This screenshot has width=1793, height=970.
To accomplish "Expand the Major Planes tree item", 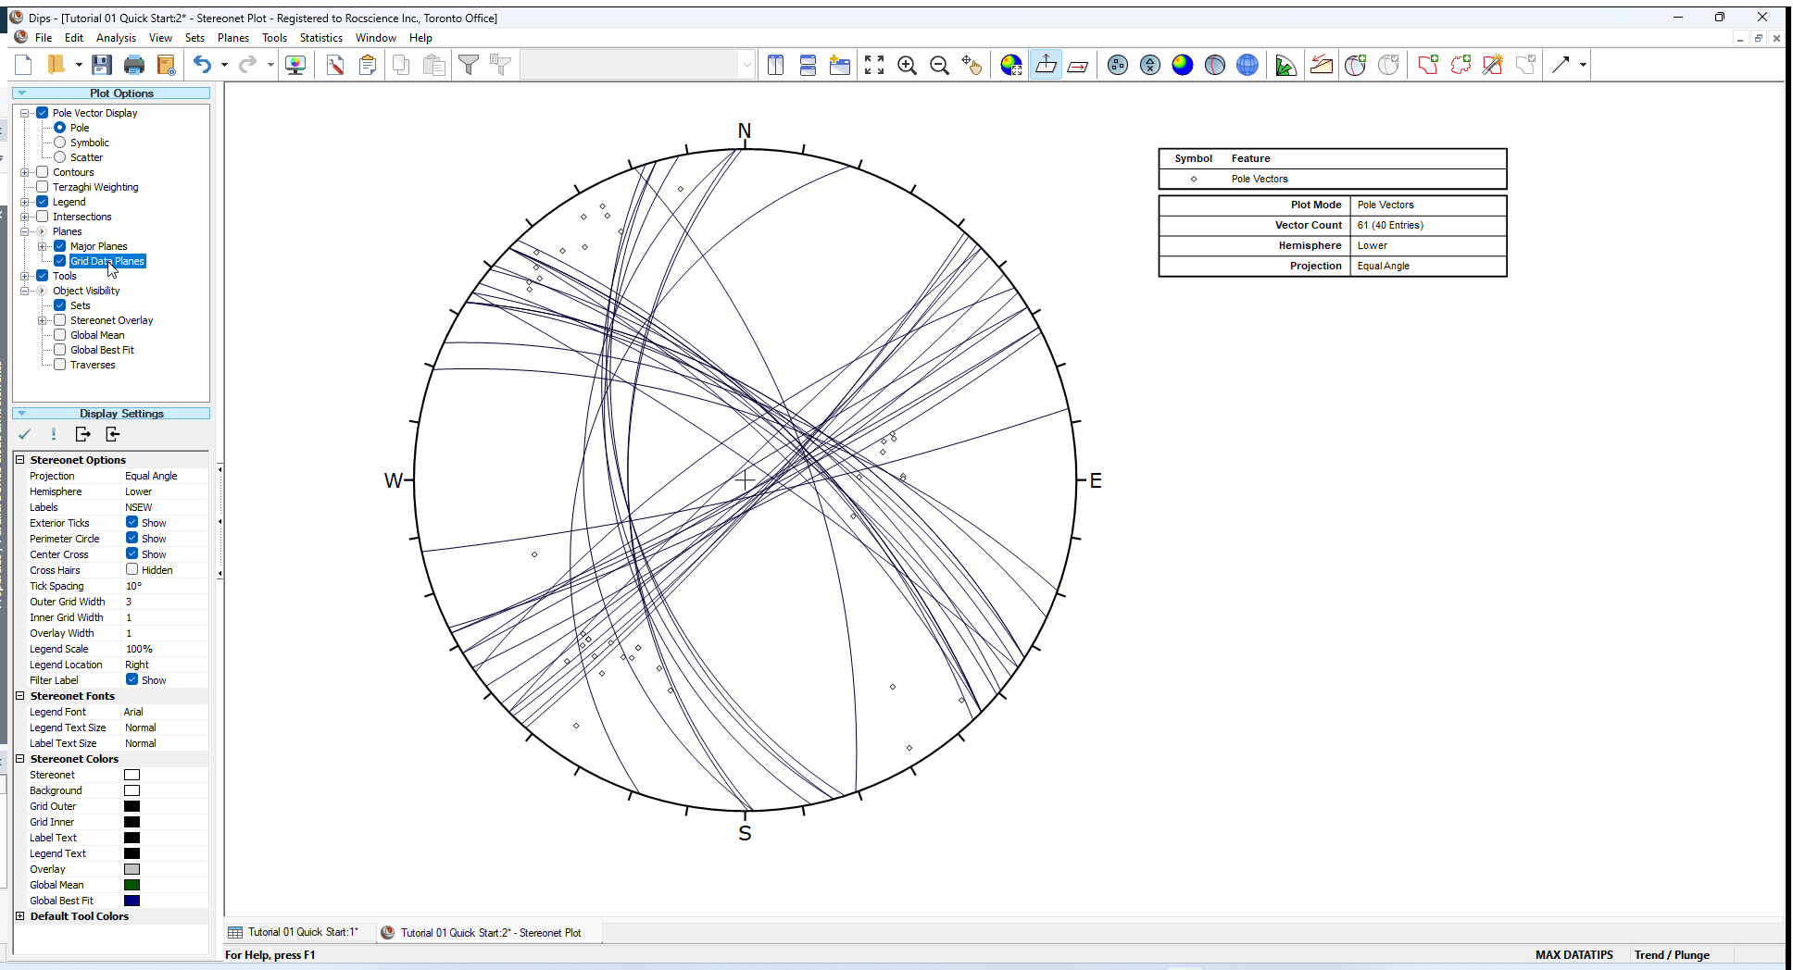I will point(43,246).
